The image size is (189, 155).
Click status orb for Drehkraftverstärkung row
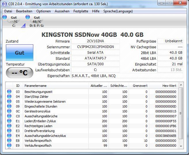[9, 131]
